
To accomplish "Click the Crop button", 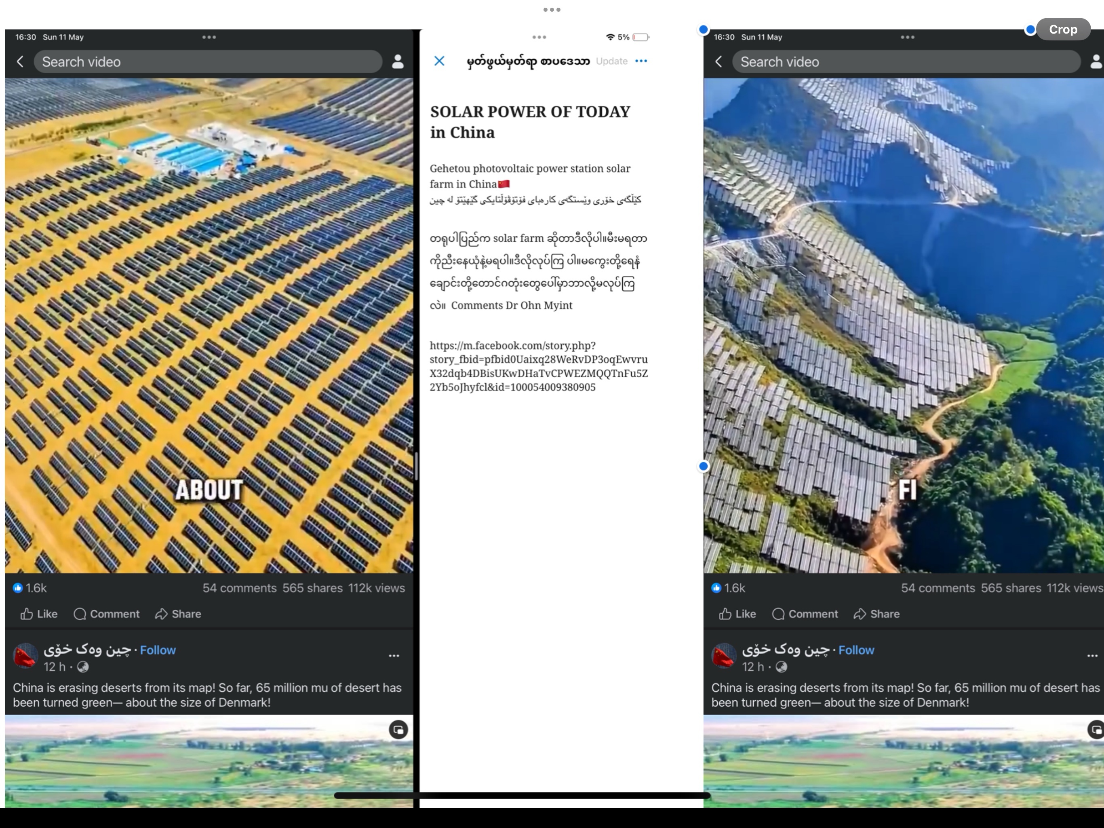I will click(1063, 30).
